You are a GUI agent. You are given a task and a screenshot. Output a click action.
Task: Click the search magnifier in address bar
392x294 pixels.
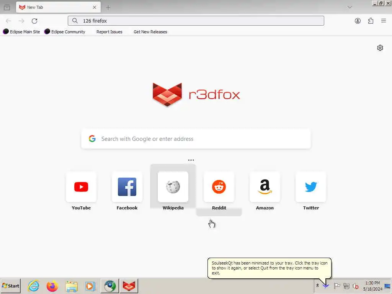(75, 21)
